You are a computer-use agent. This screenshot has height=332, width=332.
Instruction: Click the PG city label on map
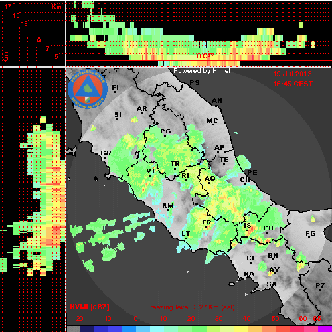(165, 131)
